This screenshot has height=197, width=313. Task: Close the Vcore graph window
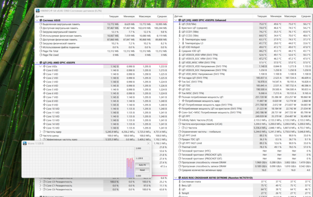[148, 143]
